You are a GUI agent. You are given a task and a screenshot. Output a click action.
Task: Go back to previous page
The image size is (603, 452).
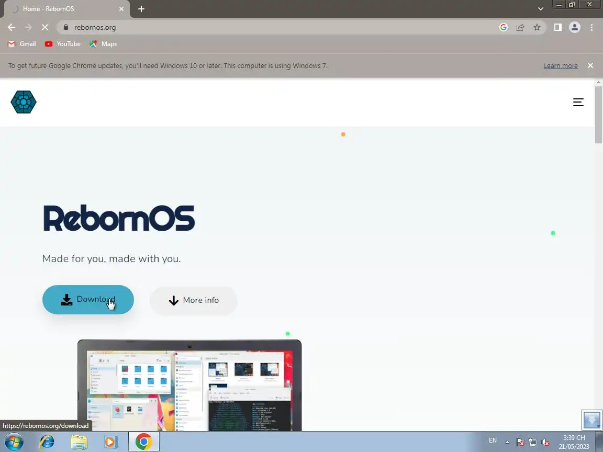click(12, 27)
